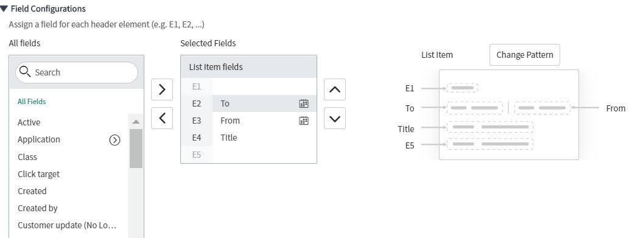Click the add field right-arrow button
Image resolution: width=643 pixels, height=238 pixels.
161,89
